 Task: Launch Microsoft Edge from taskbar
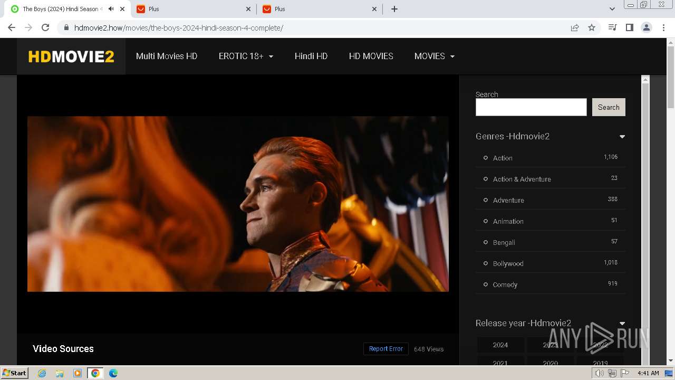(113, 373)
